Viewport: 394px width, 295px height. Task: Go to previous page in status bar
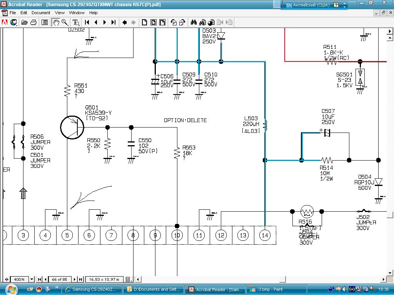tap(45, 279)
